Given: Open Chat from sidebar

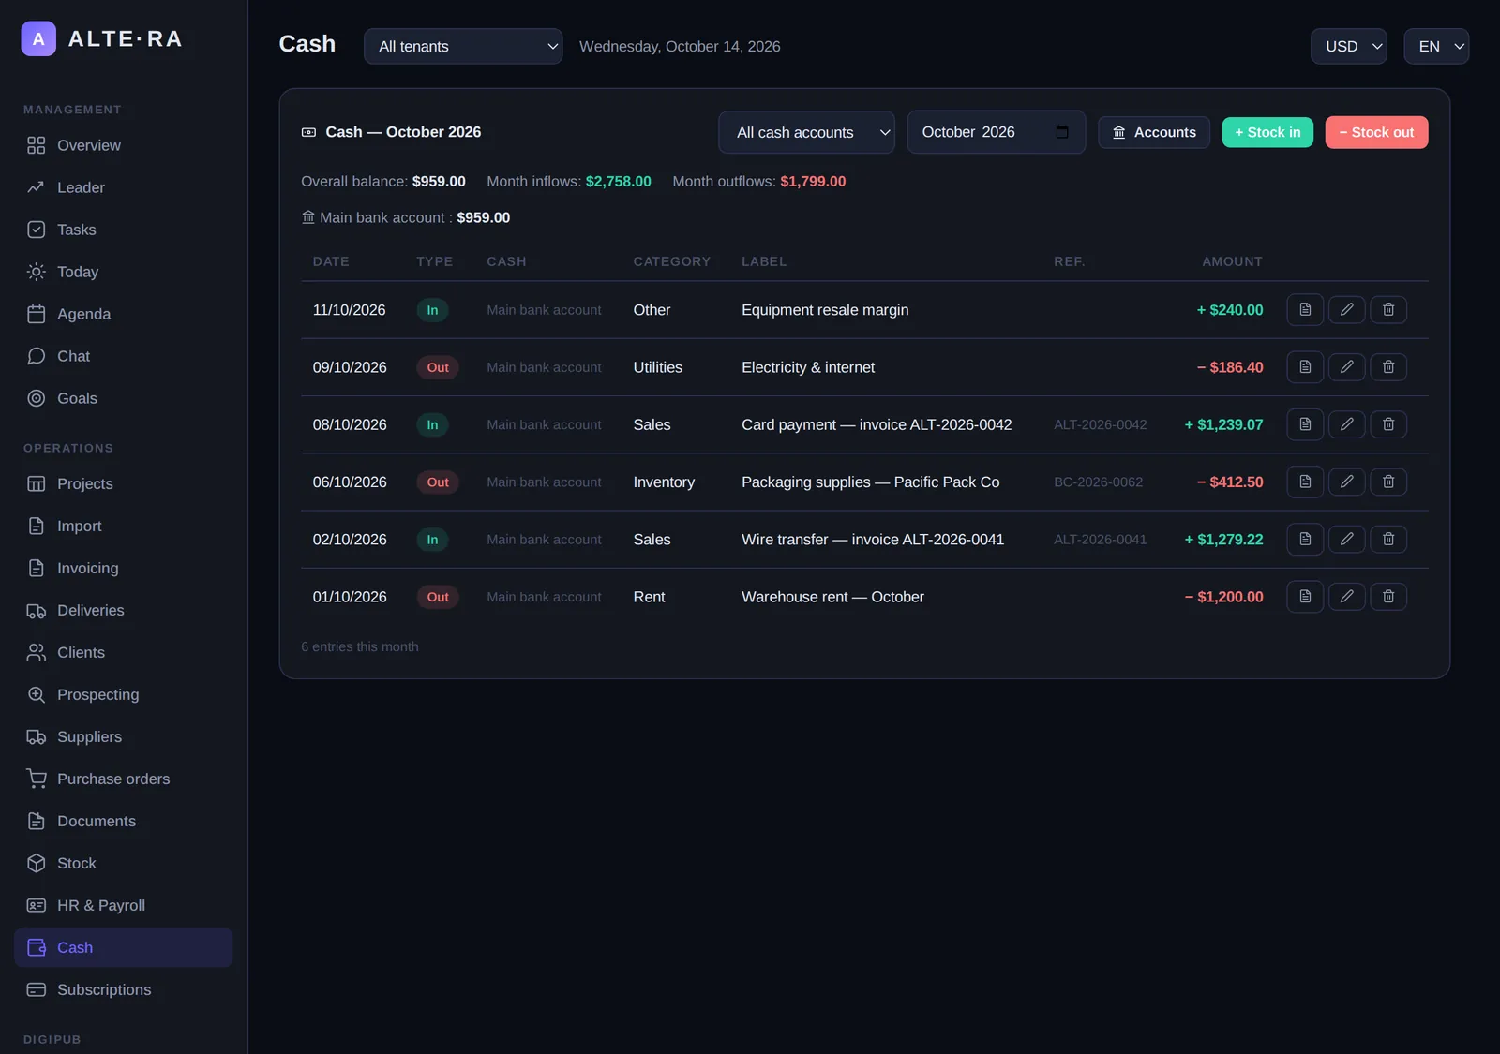Looking at the screenshot, I should [x=123, y=356].
